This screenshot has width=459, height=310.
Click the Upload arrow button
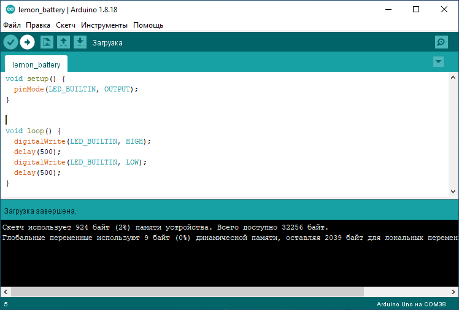tap(27, 42)
